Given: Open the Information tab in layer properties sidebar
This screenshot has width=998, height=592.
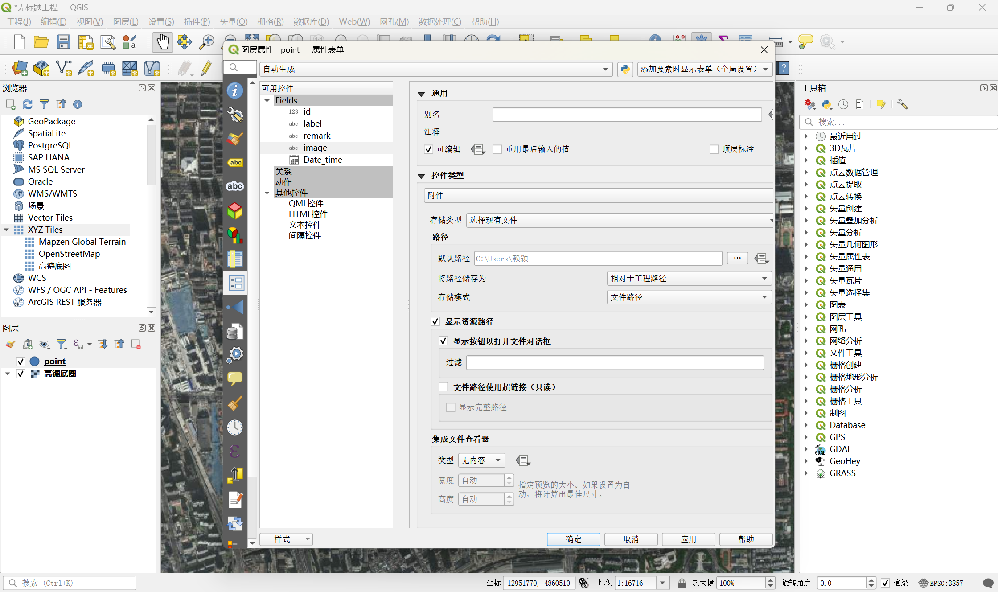Looking at the screenshot, I should coord(235,90).
